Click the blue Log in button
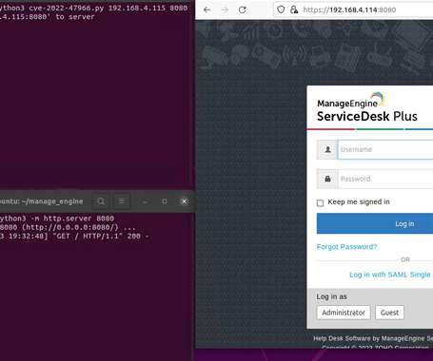This screenshot has width=433, height=361. click(375, 223)
